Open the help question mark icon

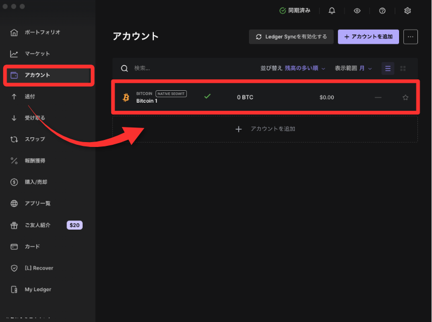382,11
